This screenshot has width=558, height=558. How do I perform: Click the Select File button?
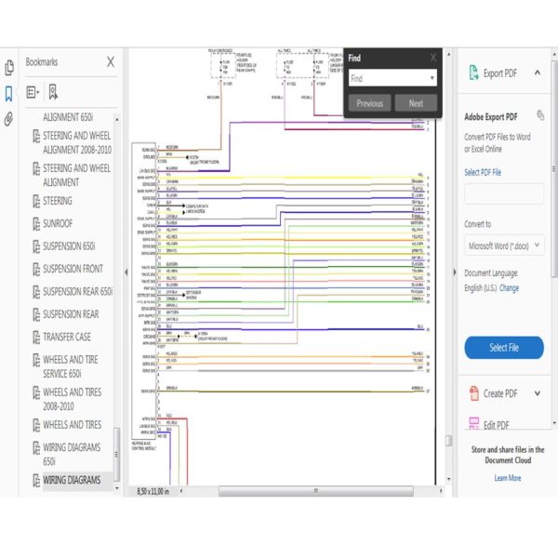tap(504, 347)
